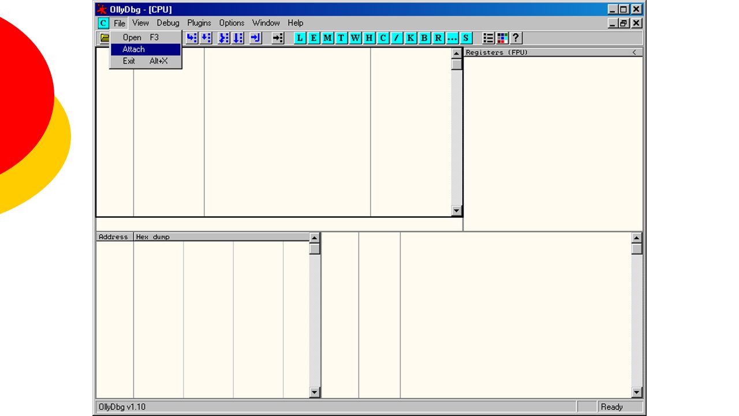Image resolution: width=739 pixels, height=416 pixels.
Task: Show Threads with T button
Action: (x=341, y=38)
